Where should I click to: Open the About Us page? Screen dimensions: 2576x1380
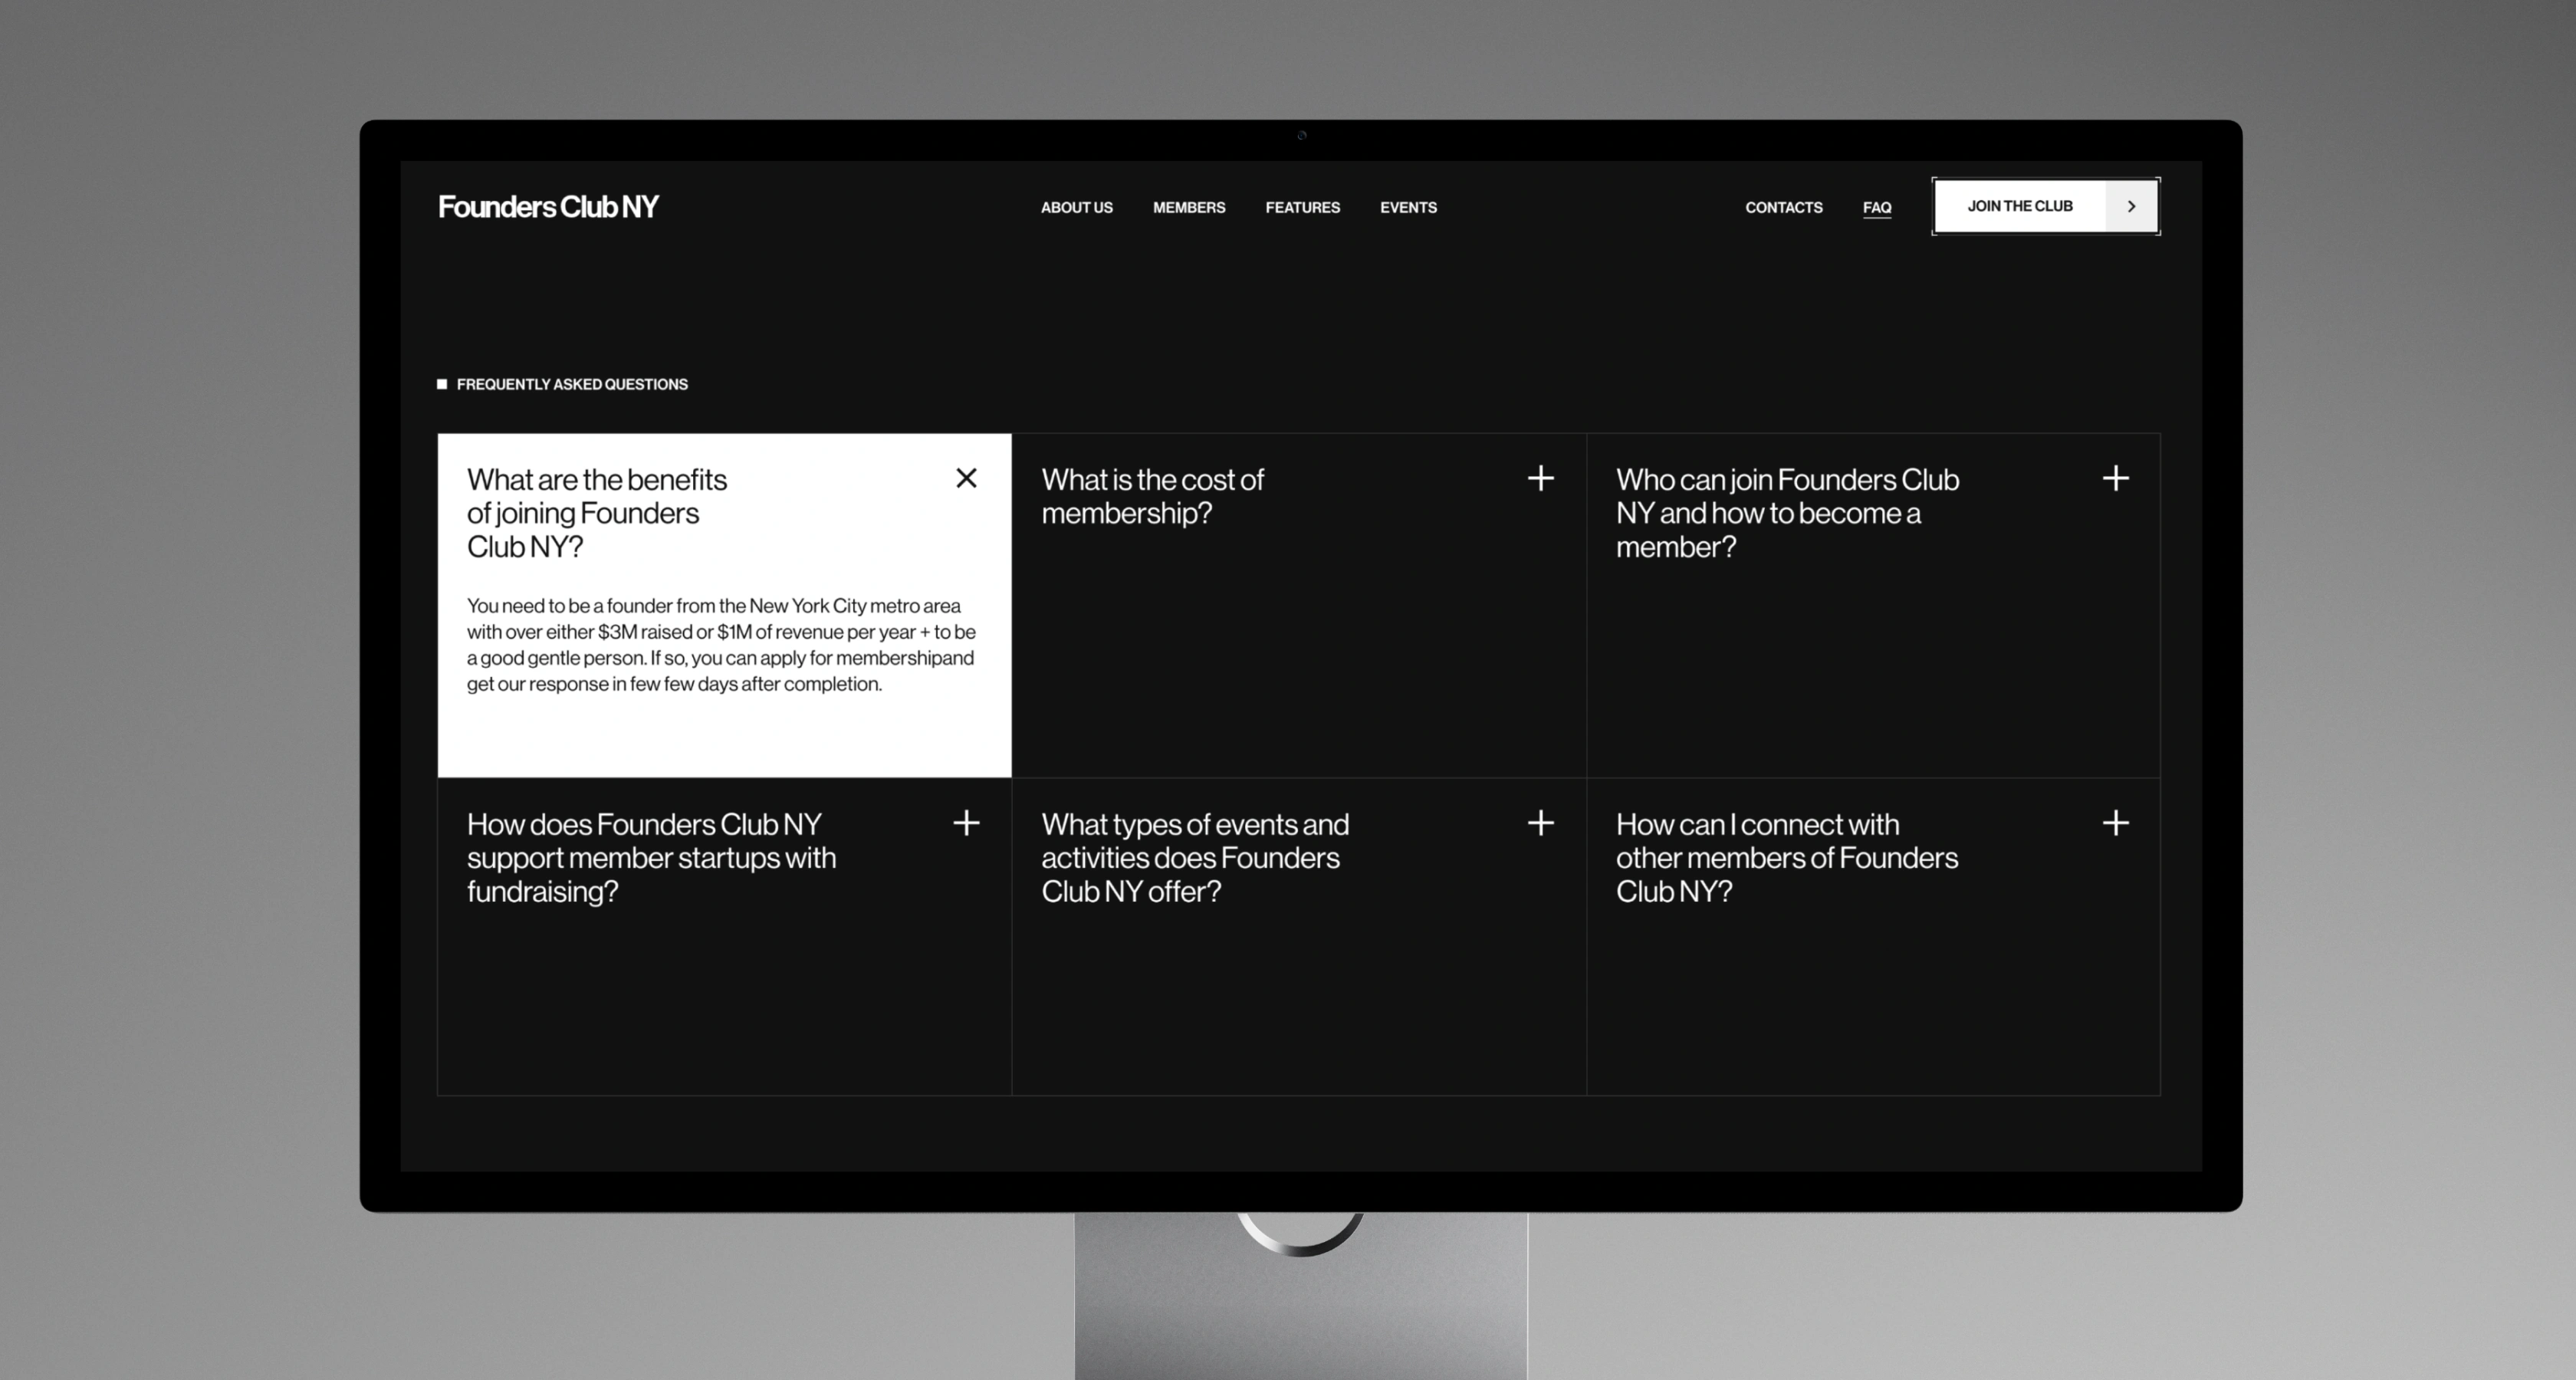tap(1076, 207)
